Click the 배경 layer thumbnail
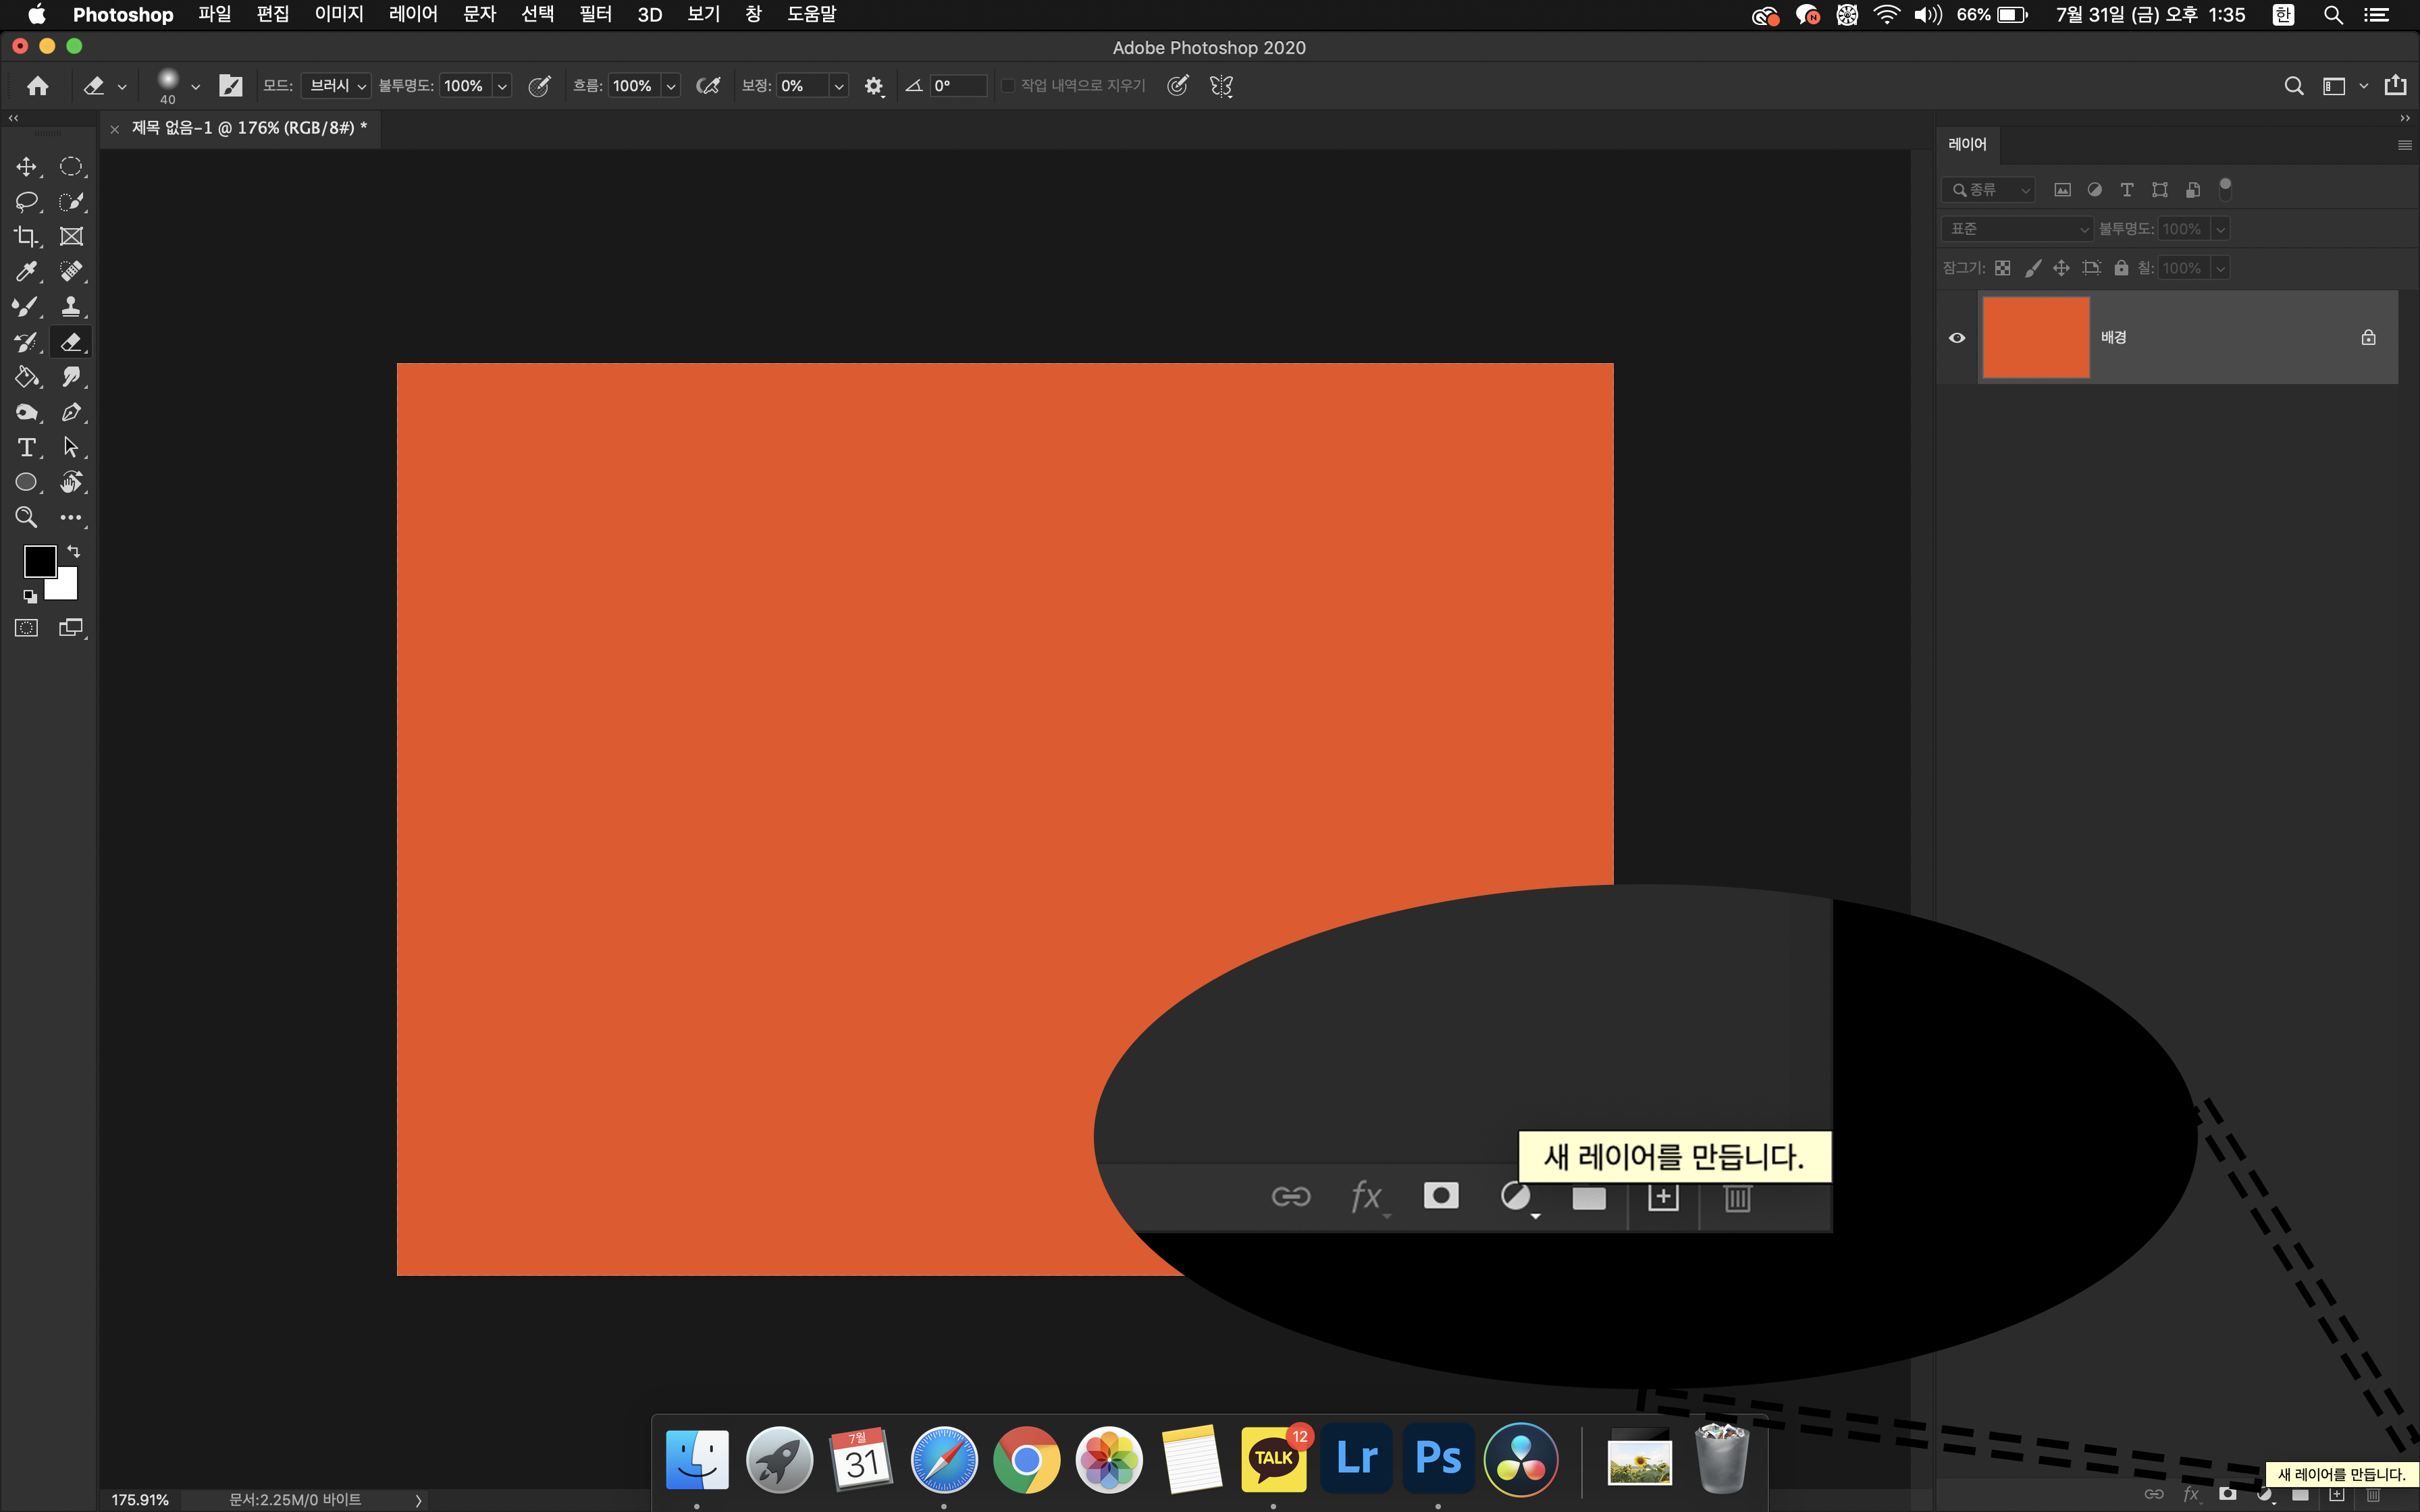 click(2035, 338)
